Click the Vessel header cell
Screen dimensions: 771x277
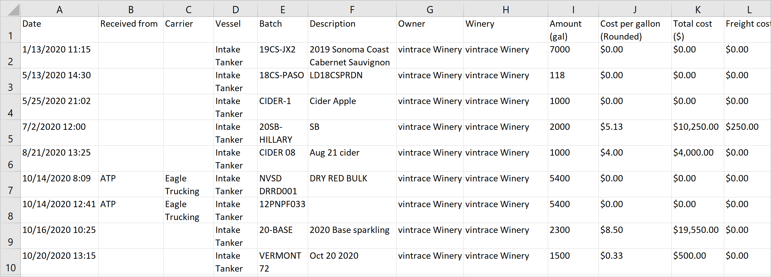(x=235, y=30)
